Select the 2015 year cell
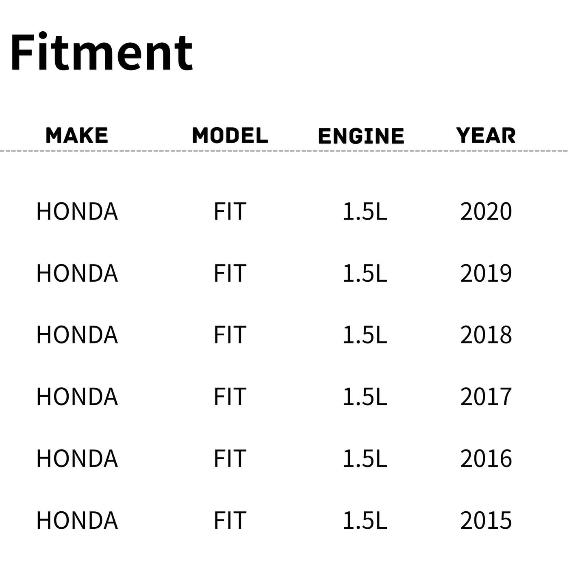Viewport: 569px width, 569px height. point(486,521)
